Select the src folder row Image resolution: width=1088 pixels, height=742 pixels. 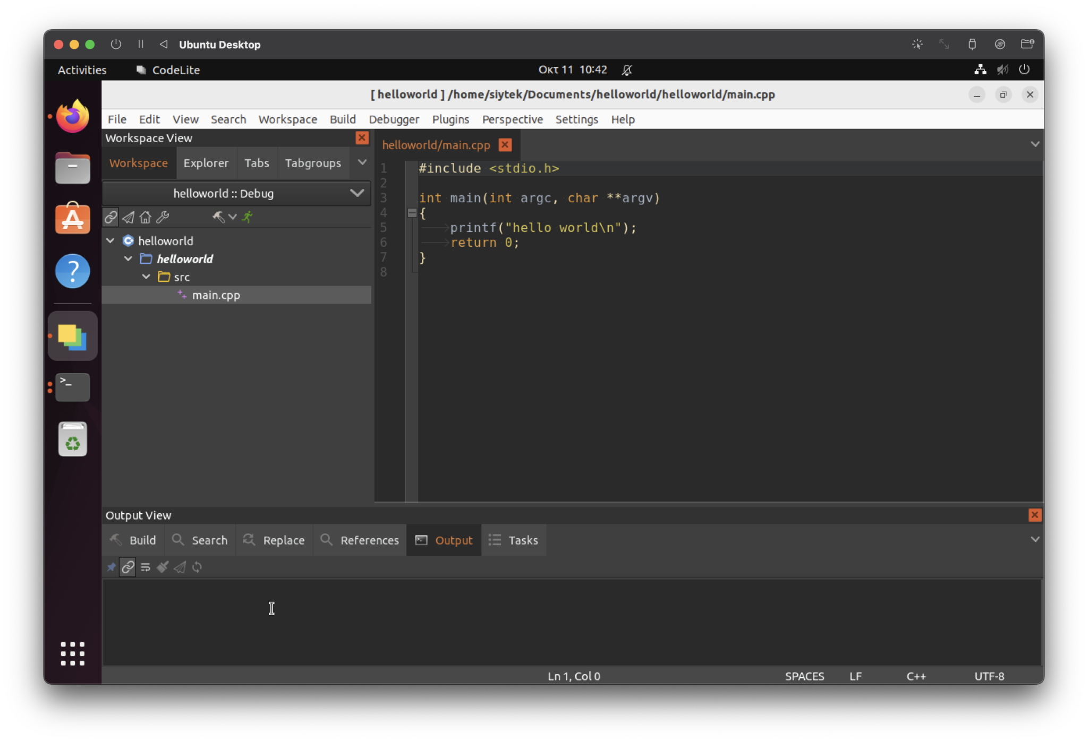[236, 277]
